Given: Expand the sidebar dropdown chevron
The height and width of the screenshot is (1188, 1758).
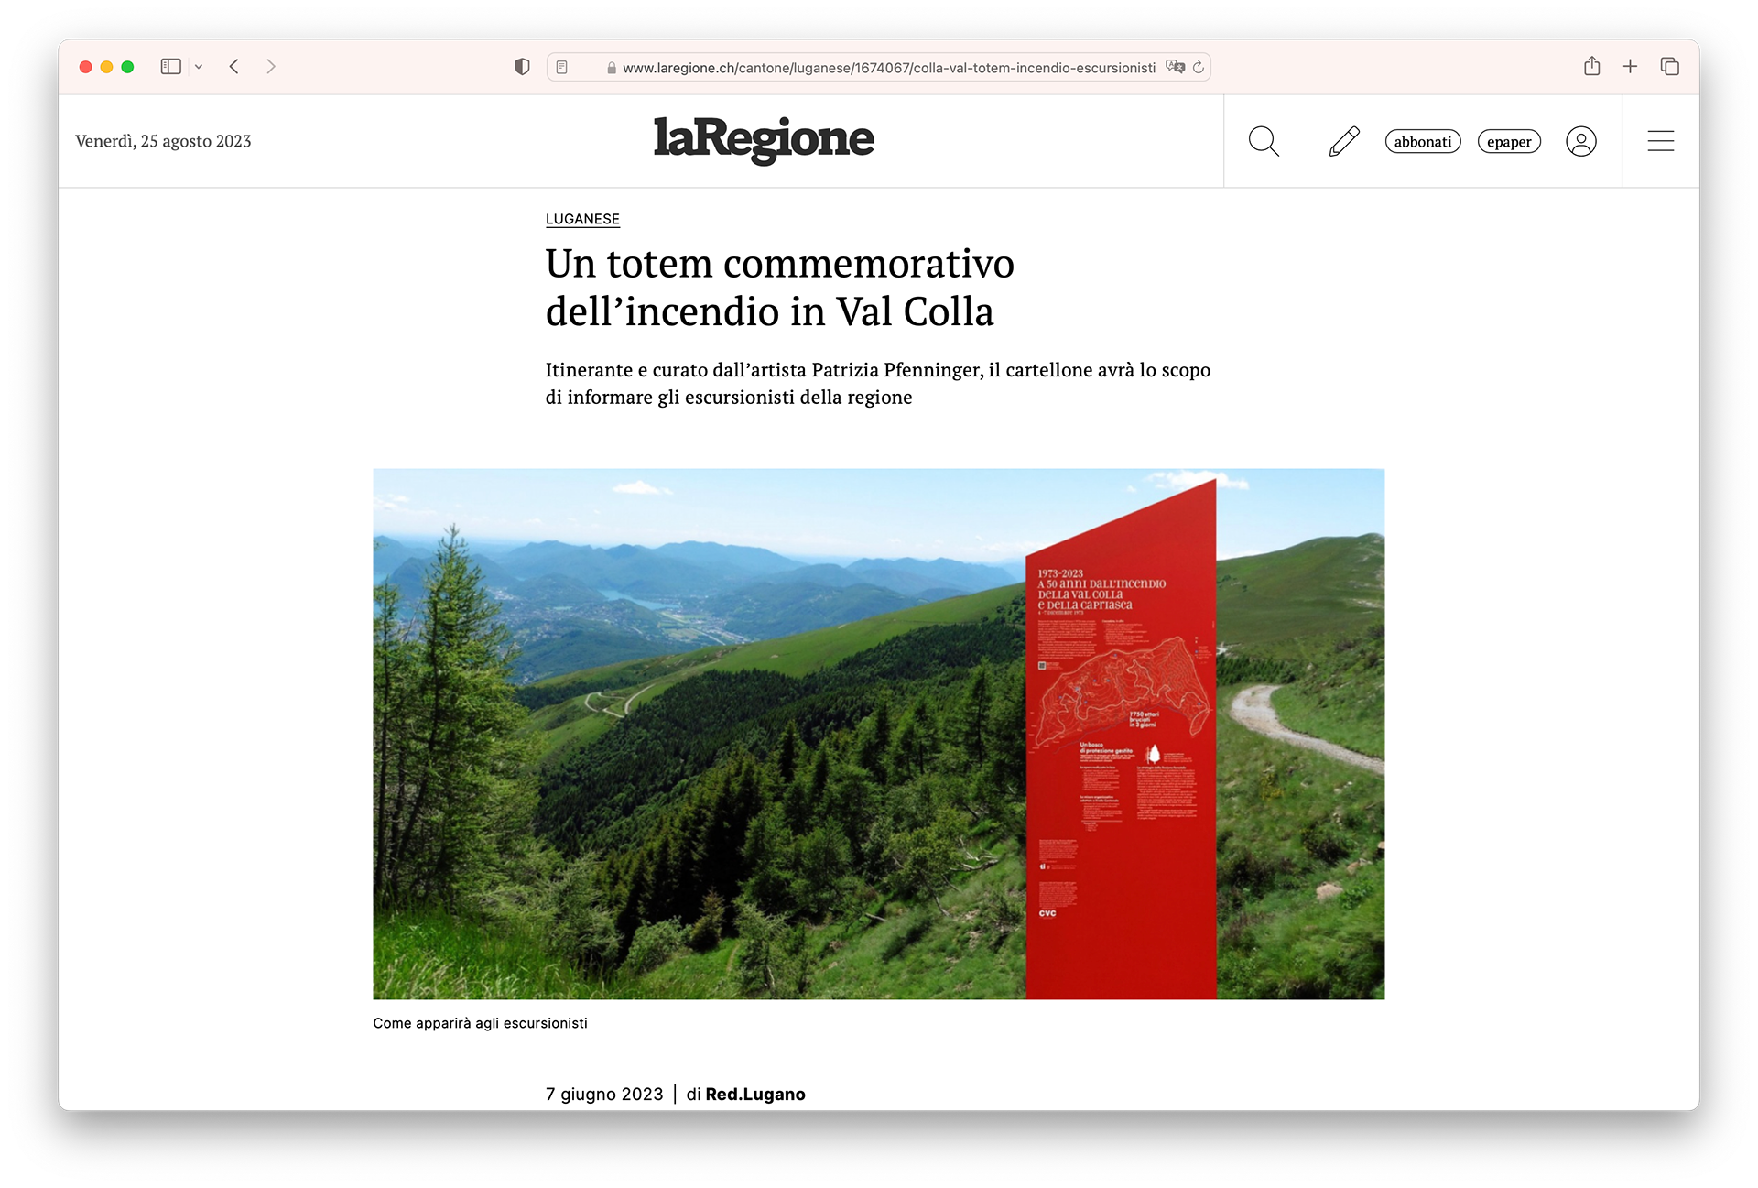Looking at the screenshot, I should tap(199, 67).
